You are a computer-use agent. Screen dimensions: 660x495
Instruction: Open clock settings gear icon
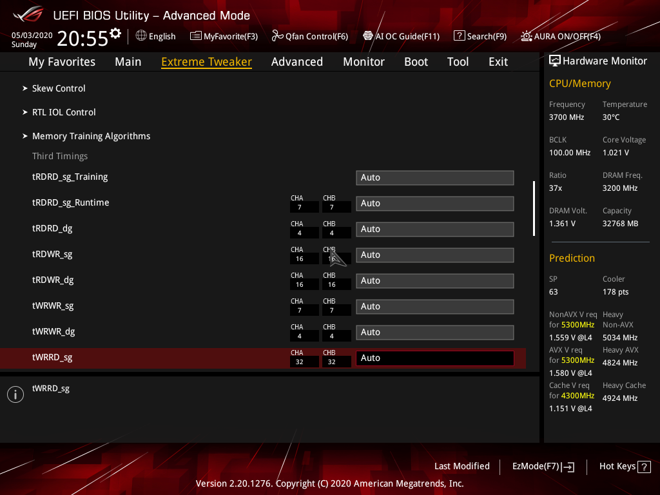point(115,34)
